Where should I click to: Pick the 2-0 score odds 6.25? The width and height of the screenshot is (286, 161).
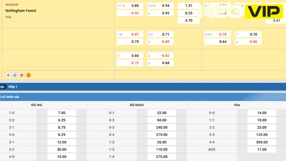click(61, 120)
